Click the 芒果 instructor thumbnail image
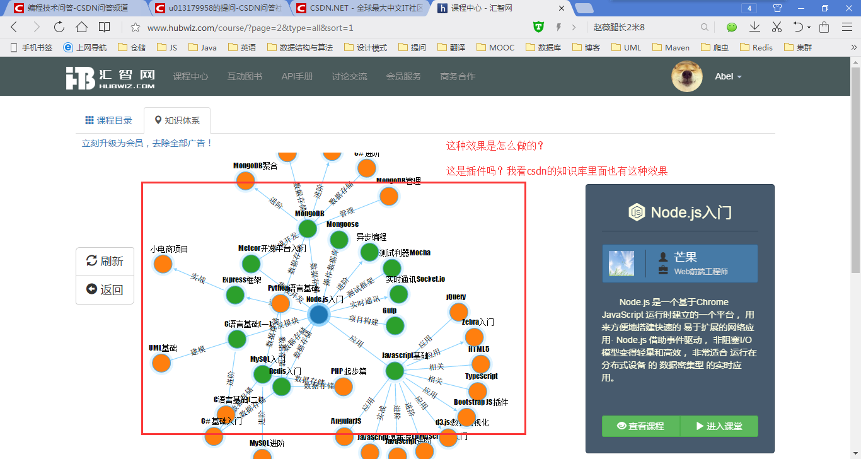Screen dimensions: 861x459 [621, 264]
